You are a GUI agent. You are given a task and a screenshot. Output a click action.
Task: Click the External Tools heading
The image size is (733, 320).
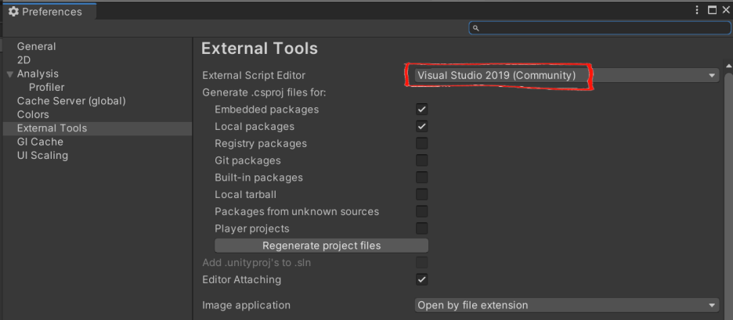coord(259,49)
